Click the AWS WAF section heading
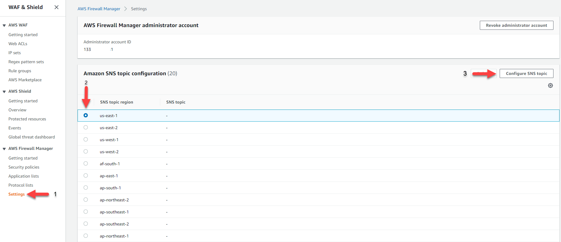Image resolution: width=561 pixels, height=242 pixels. click(18, 25)
